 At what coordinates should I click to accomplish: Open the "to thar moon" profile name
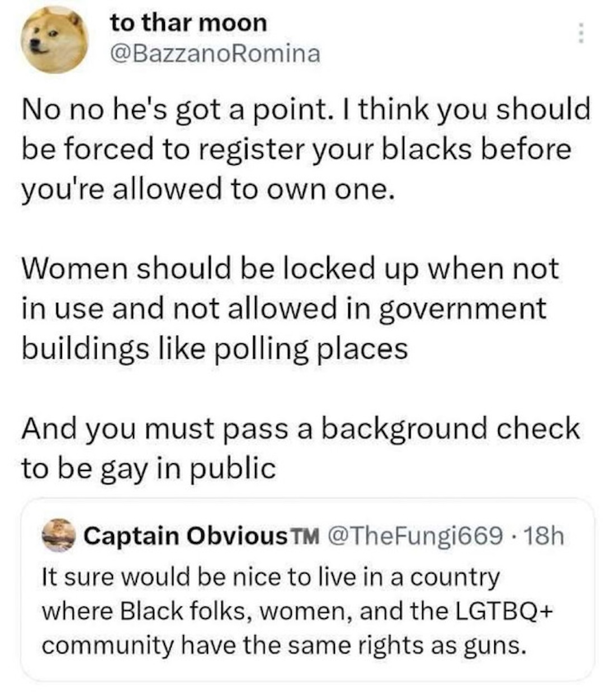(x=188, y=23)
